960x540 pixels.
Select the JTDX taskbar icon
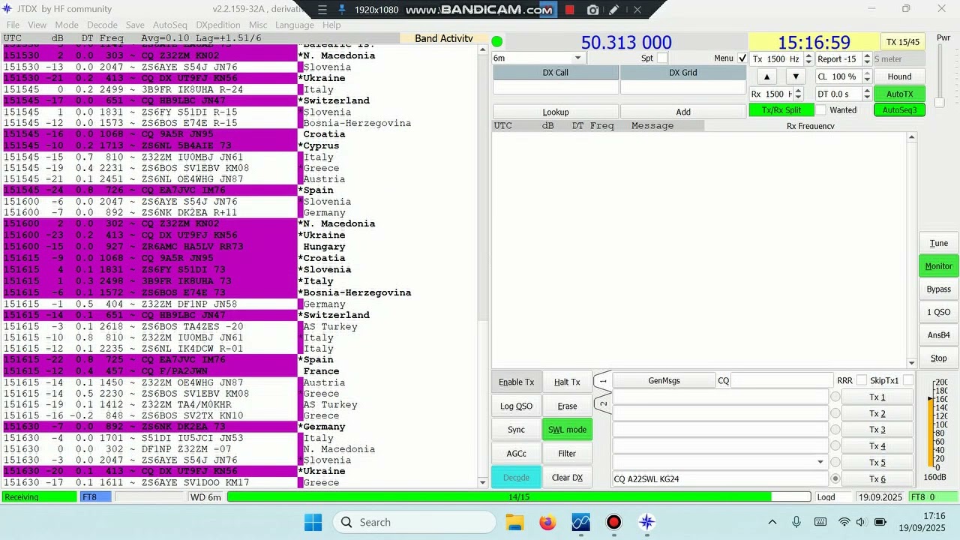coord(646,522)
